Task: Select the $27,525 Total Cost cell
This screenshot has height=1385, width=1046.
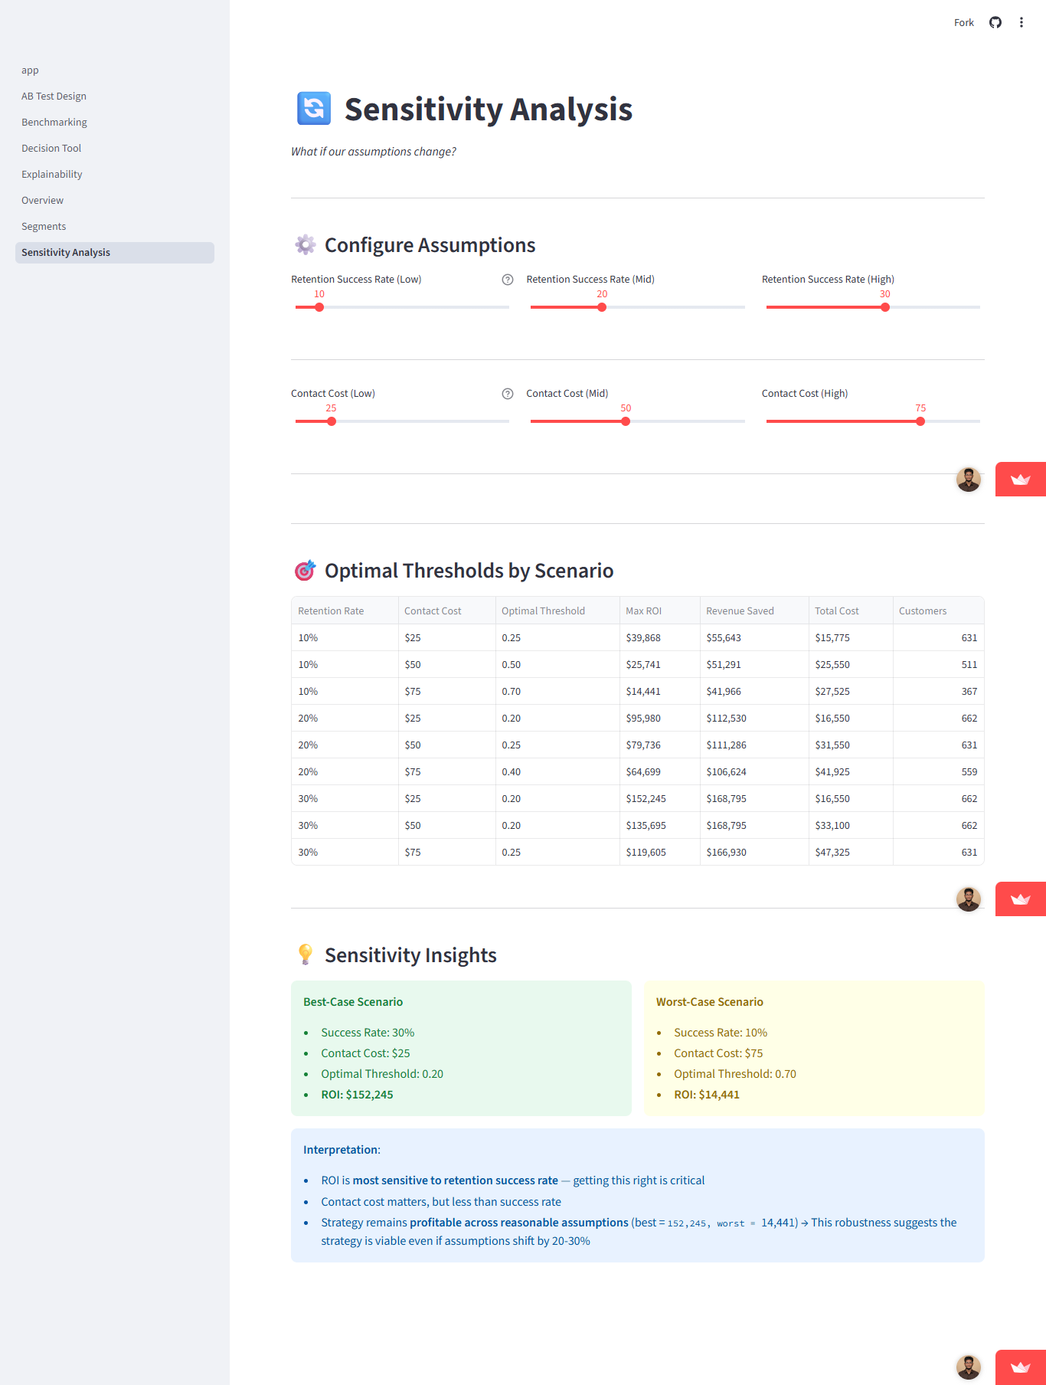Action: coord(851,691)
